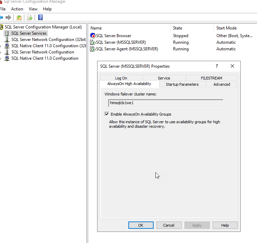Click the SQL Server Agent service icon
This screenshot has width=257, height=243.
pos(93,49)
